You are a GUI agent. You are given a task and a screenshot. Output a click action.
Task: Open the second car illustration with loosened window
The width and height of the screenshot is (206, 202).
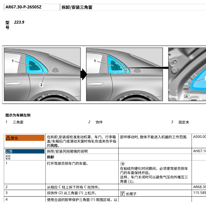tap(124, 74)
